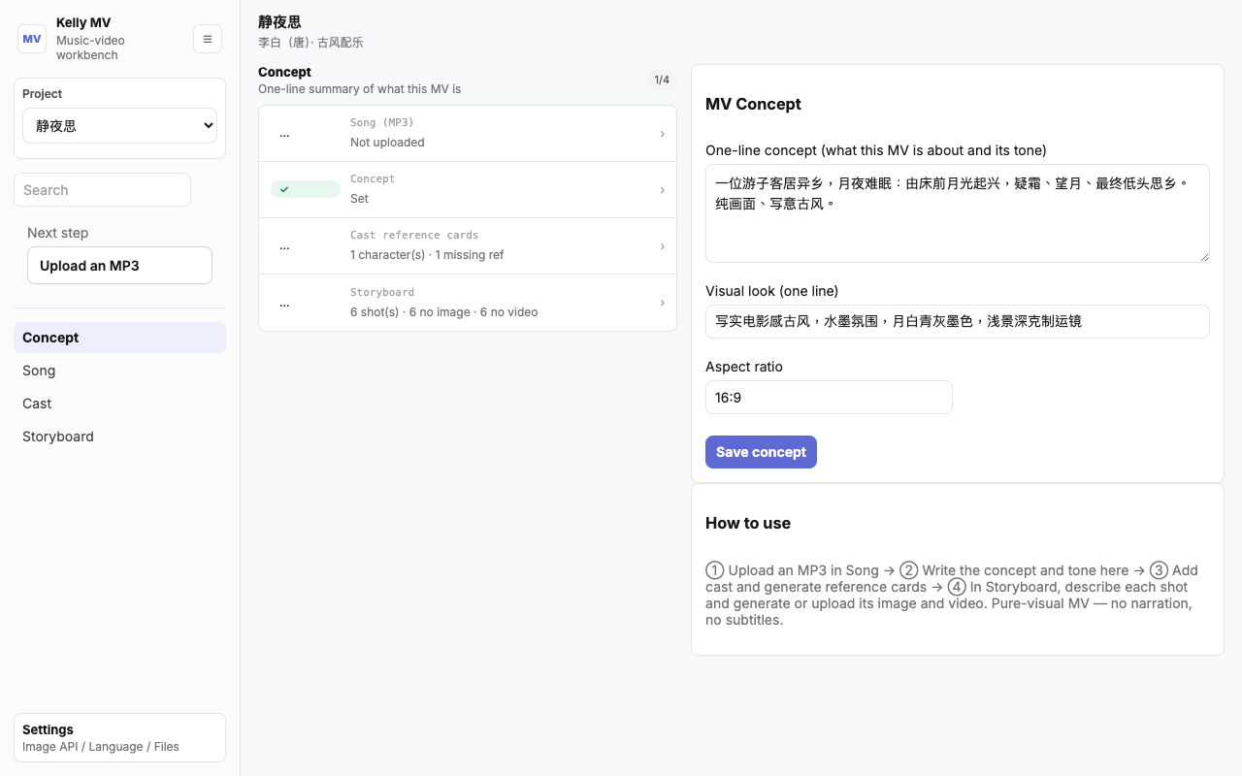Open Song in the sidebar navigation
Viewport: 1242px width, 776px height.
pyautogui.click(x=119, y=371)
